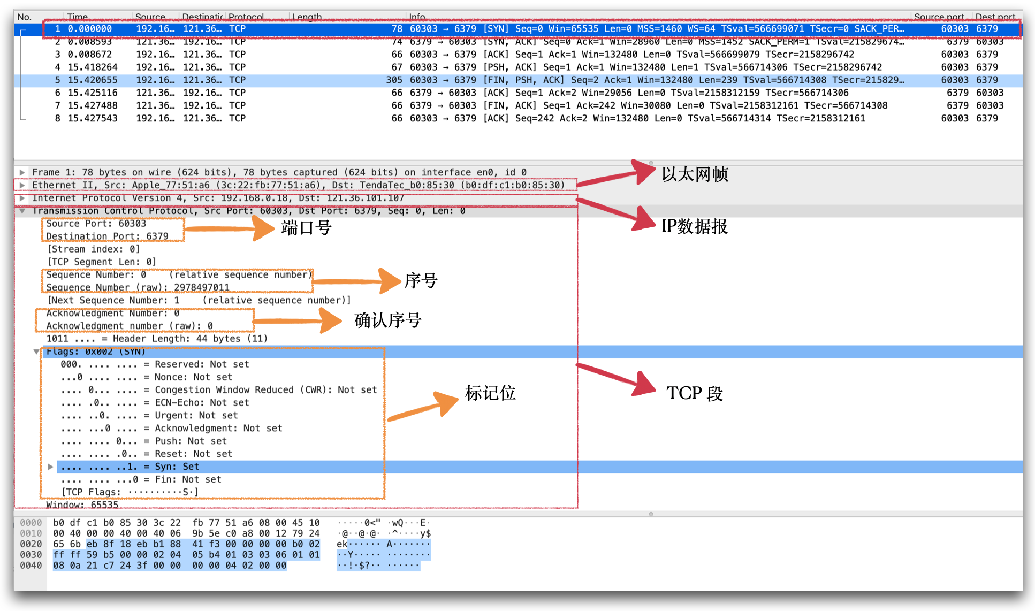Select the Reset: Not set flag
1035x611 pixels.
click(x=147, y=455)
